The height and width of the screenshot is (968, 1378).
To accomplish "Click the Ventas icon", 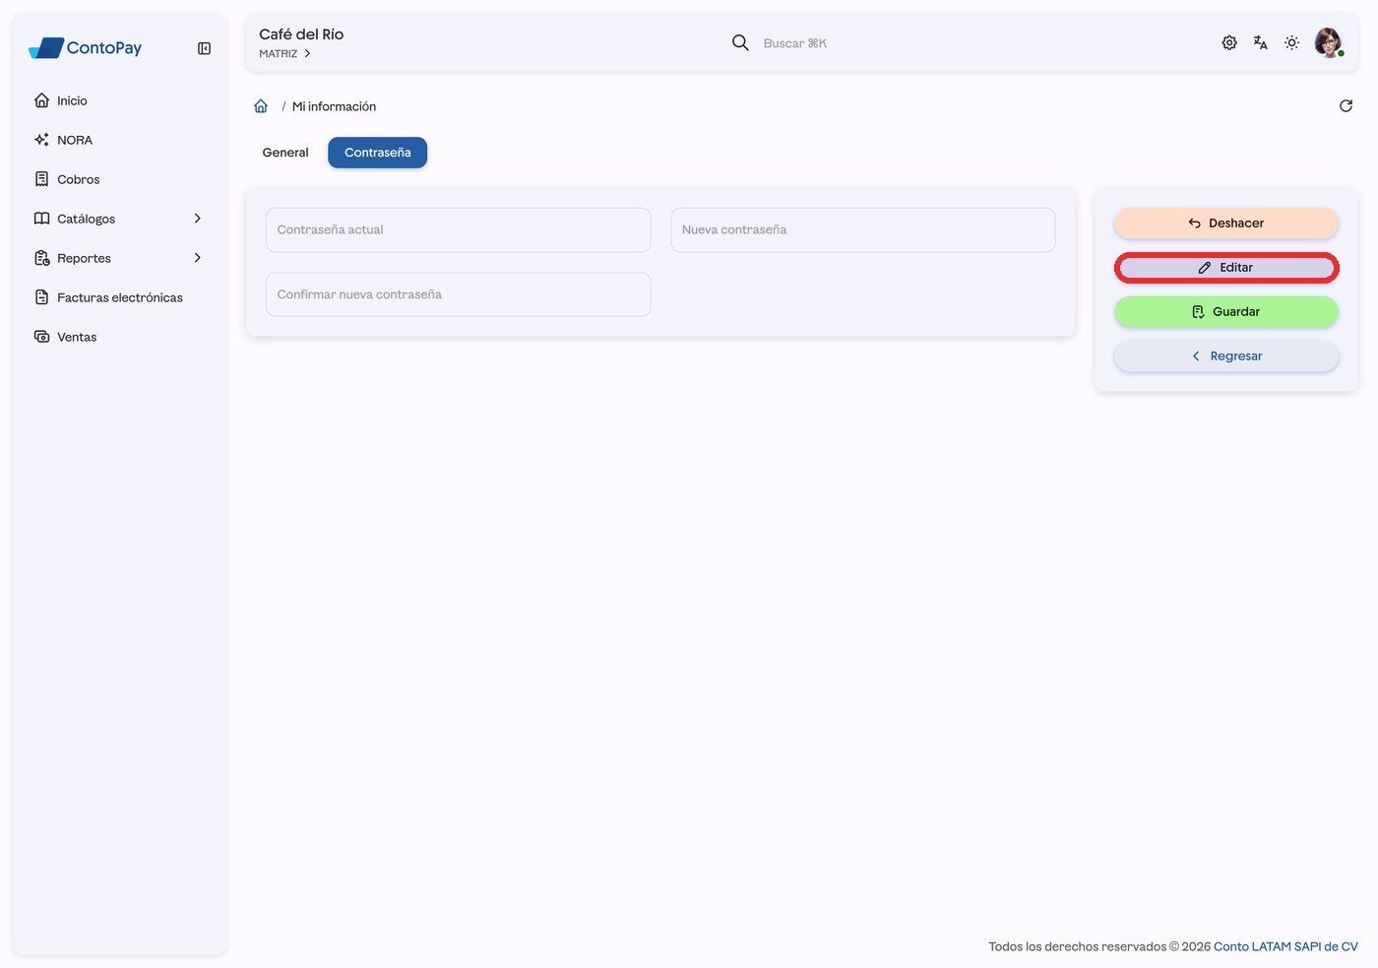I will 41,337.
